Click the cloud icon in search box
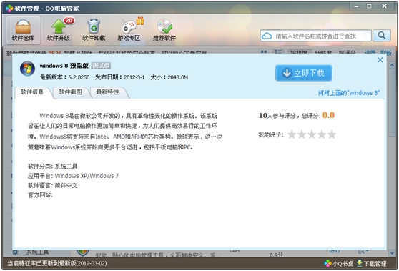This screenshot has height=271, width=399. point(267,36)
